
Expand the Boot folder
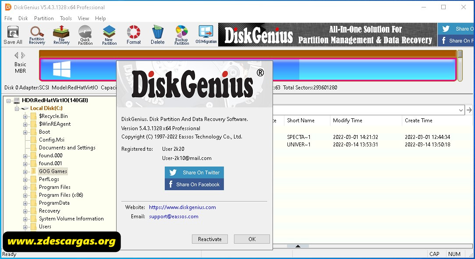click(x=25, y=132)
